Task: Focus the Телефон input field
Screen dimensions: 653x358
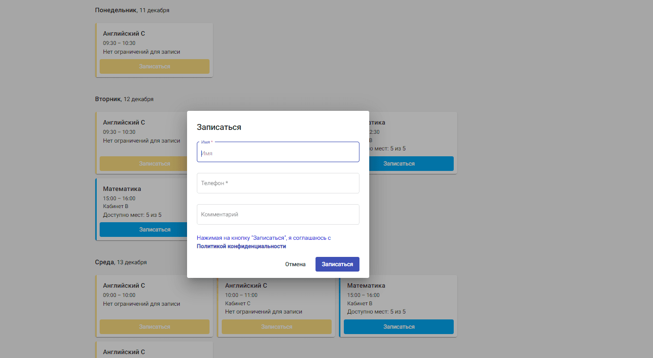Action: [x=278, y=183]
